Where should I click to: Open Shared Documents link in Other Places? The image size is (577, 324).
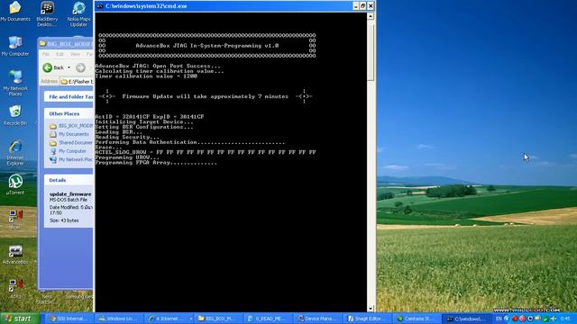pyautogui.click(x=76, y=142)
